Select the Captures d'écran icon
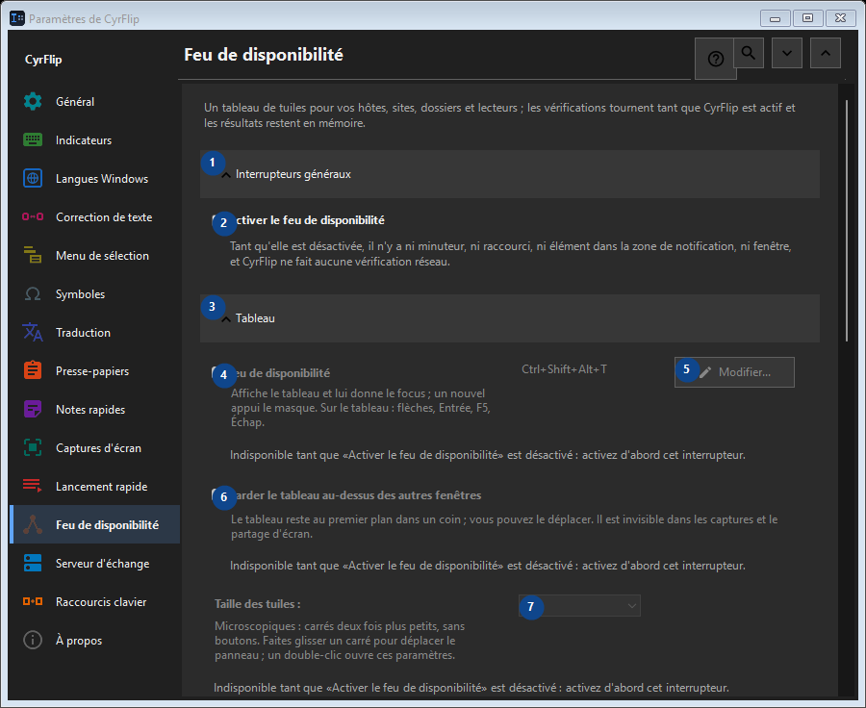866x708 pixels. 33,448
